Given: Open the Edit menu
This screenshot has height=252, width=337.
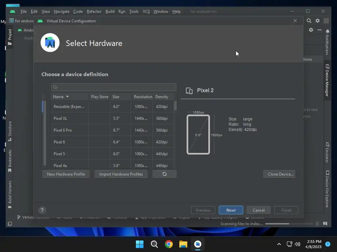Looking at the screenshot, I should click(x=34, y=11).
